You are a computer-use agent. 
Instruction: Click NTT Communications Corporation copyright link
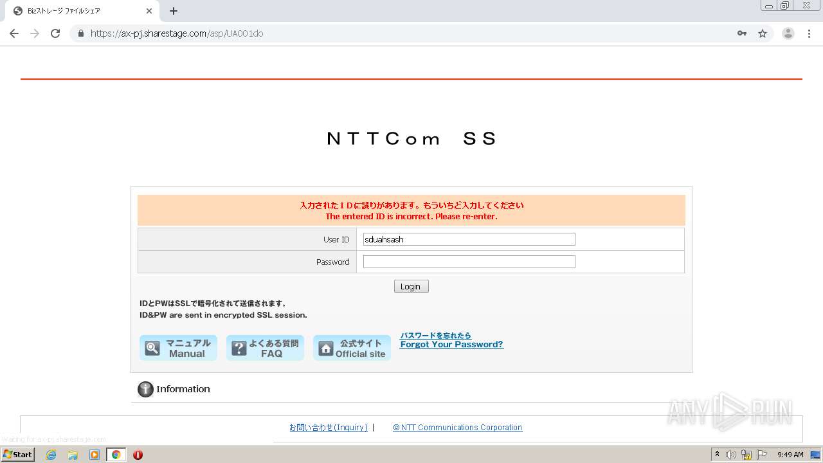coord(457,428)
